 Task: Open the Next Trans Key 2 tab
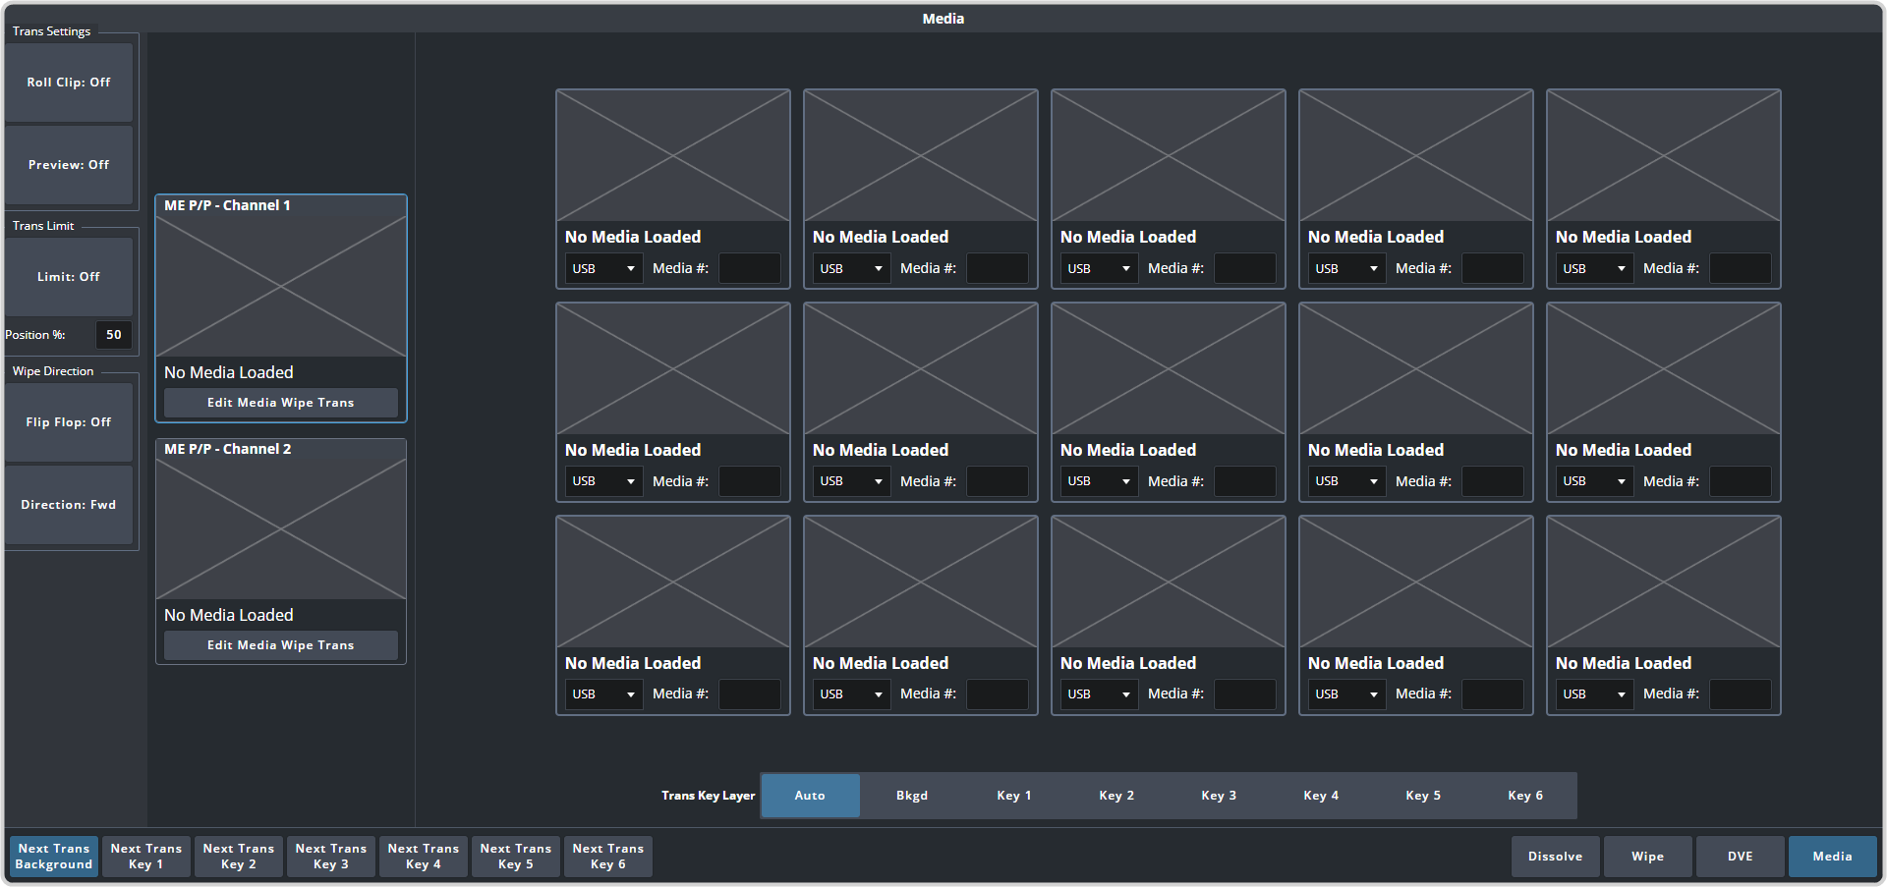(239, 857)
